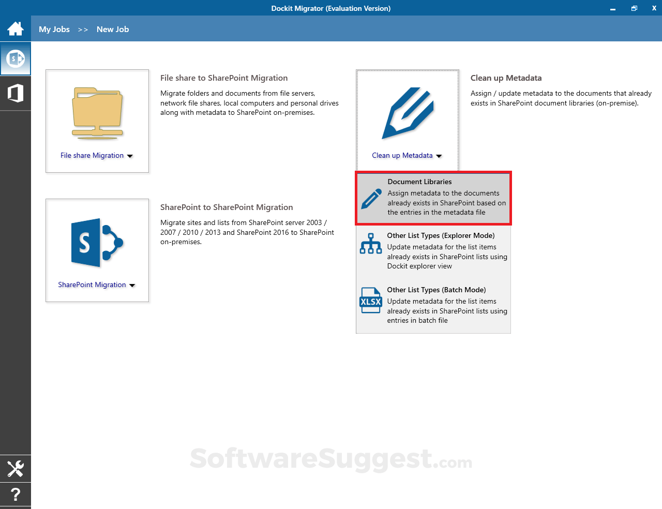Screen dimensions: 662x509
Task: Click the XLSX batch mode icon
Action: coord(371,301)
